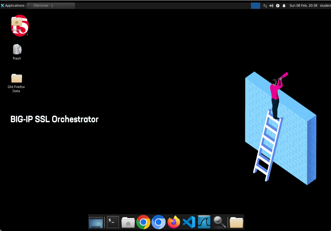Select the Old Firefox Data folder
The image size is (331, 231).
(16, 83)
